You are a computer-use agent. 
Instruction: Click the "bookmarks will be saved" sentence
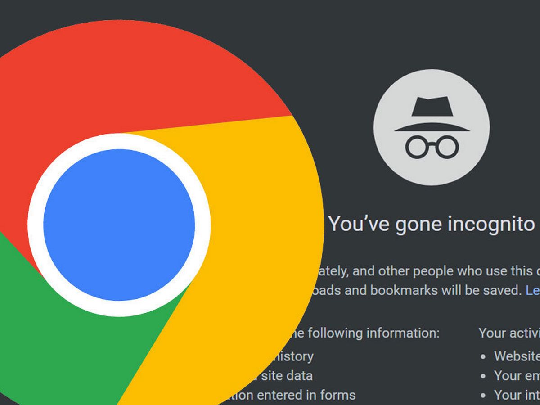point(422,290)
